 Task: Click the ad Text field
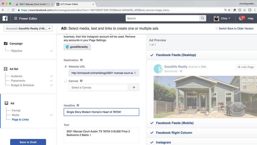[x=101, y=135]
